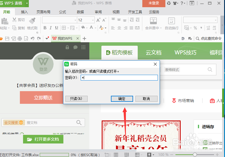Expand the 合并居中 dropdown arrow
The height and width of the screenshot is (157, 225).
pos(161,28)
